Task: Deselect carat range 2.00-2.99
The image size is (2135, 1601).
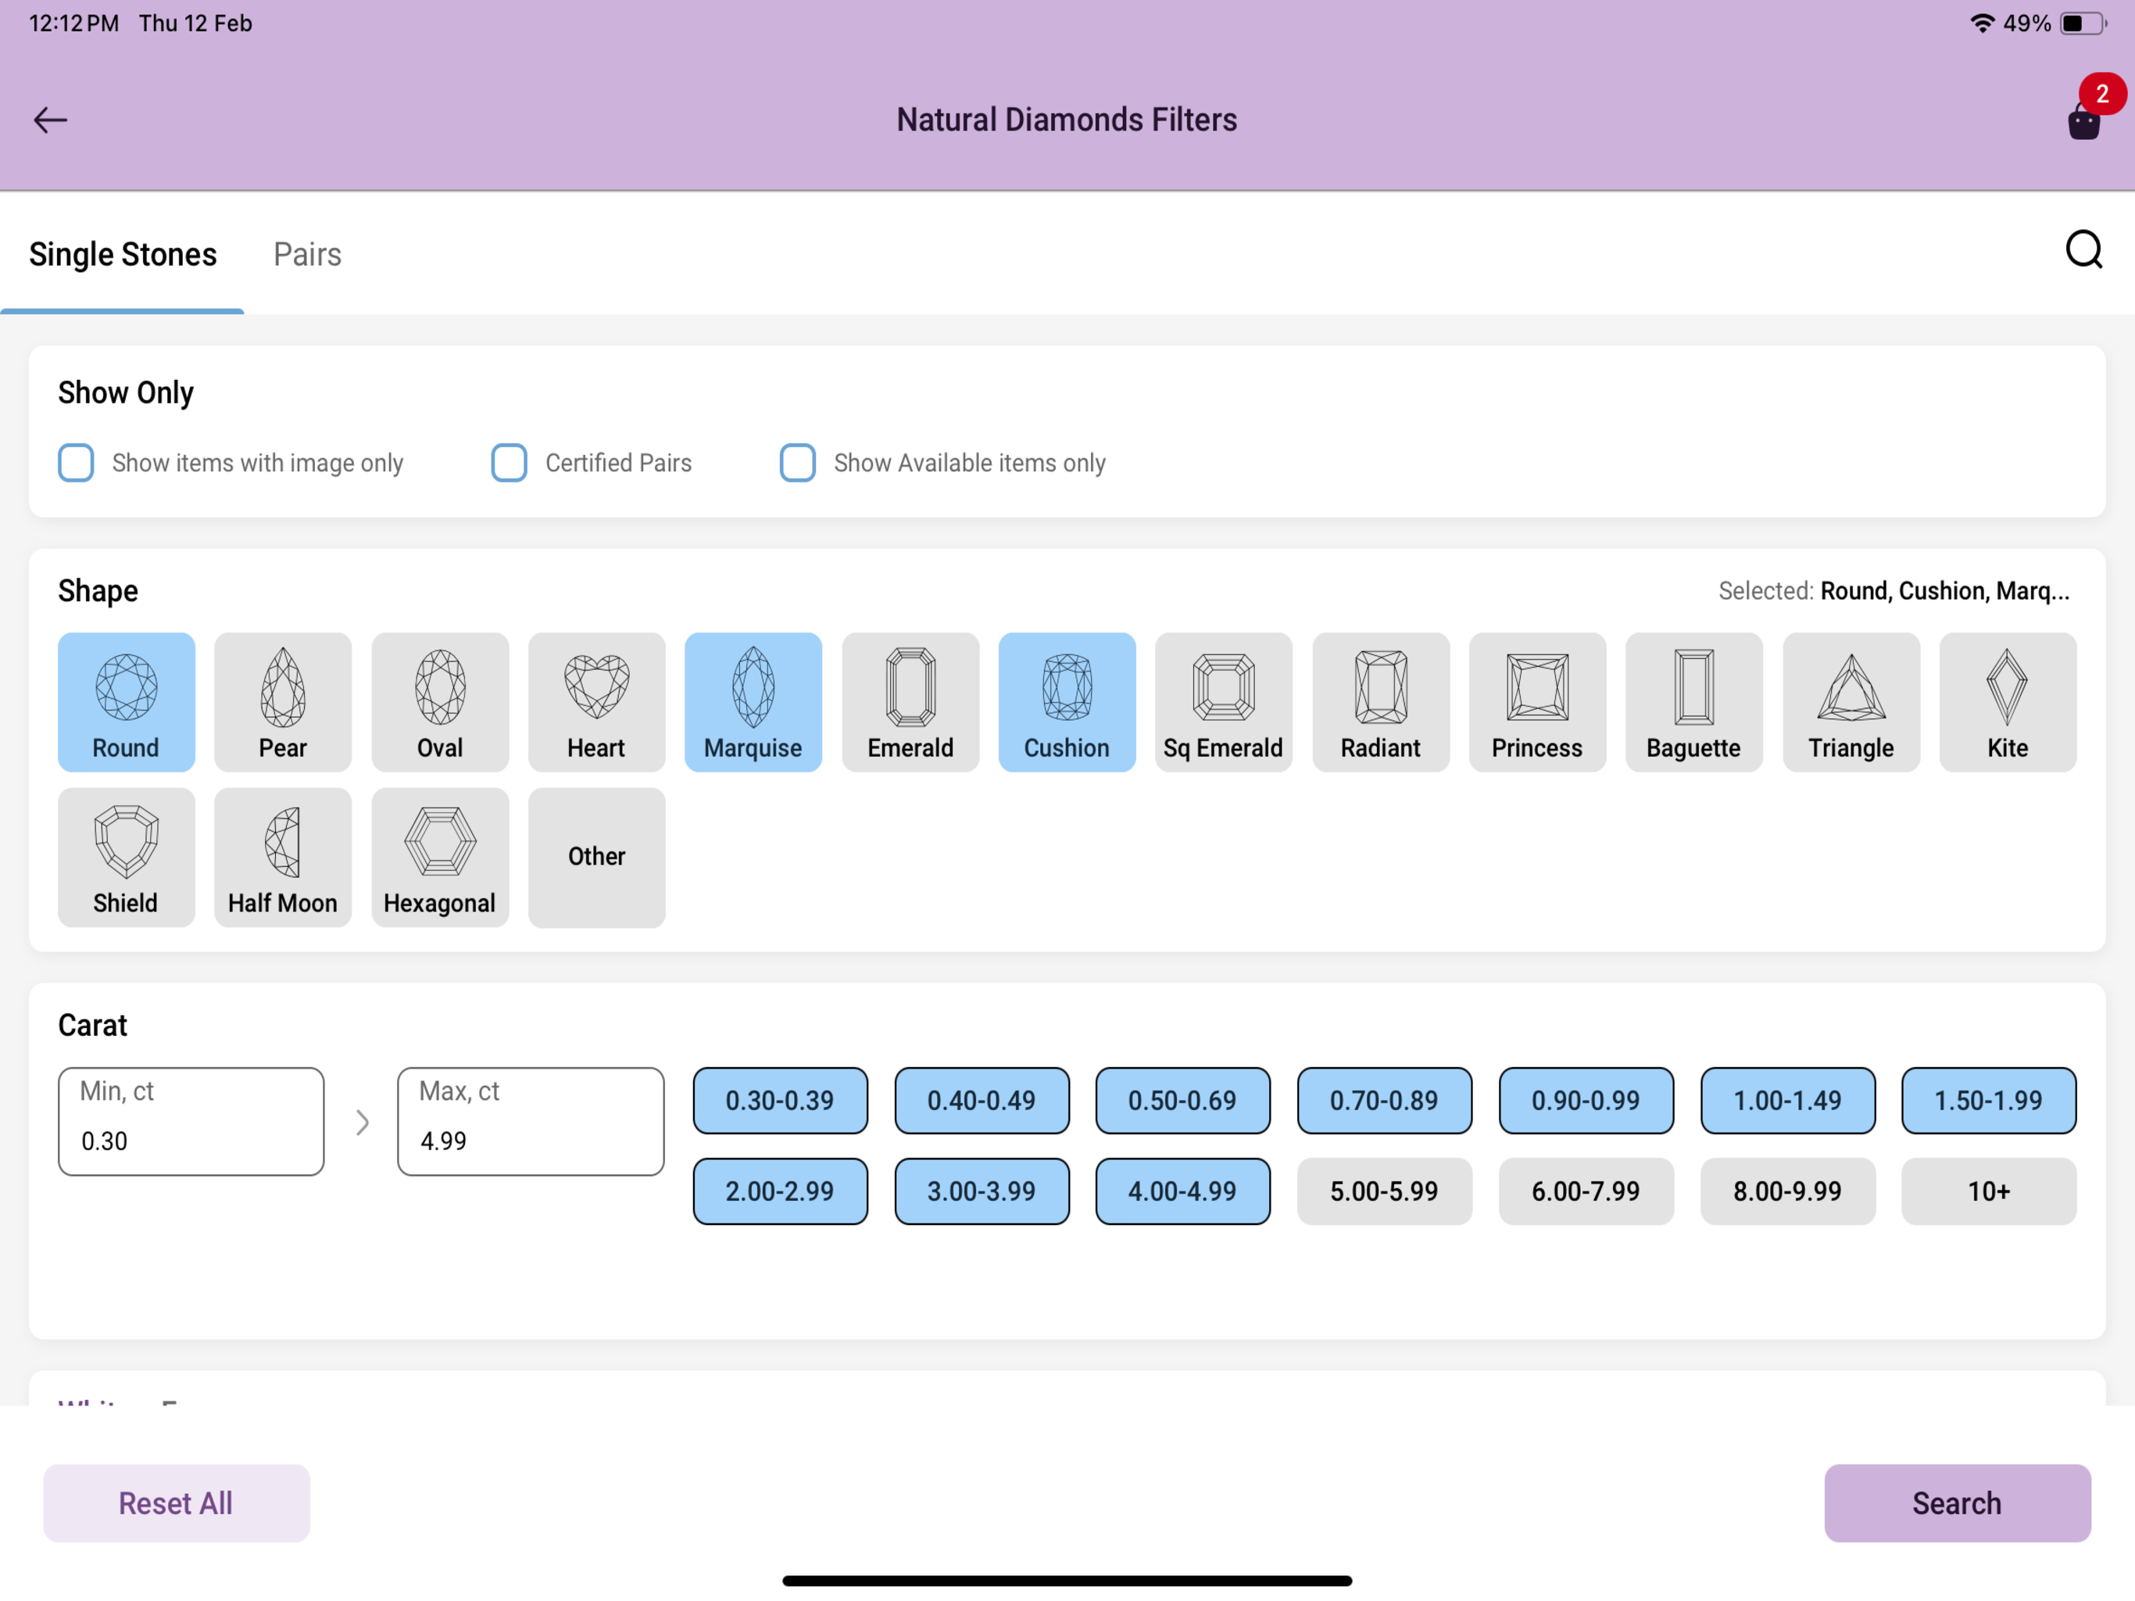Action: tap(780, 1191)
